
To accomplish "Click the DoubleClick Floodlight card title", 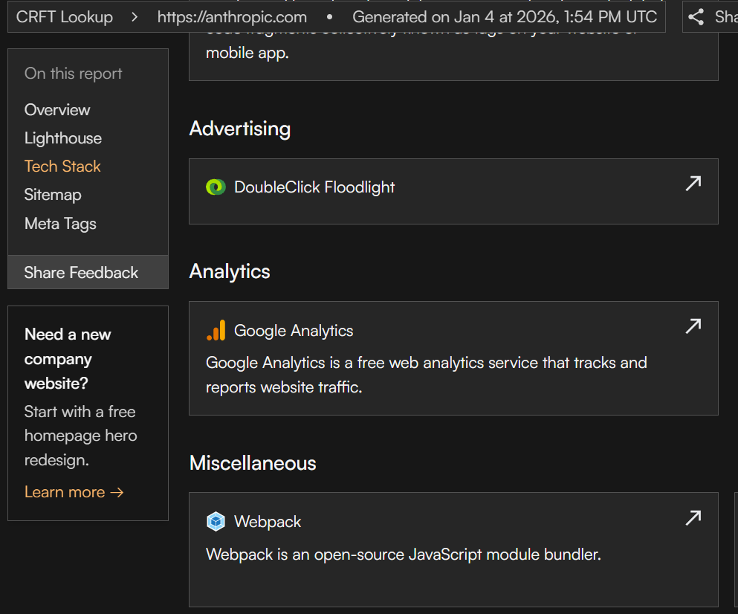I will point(314,187).
